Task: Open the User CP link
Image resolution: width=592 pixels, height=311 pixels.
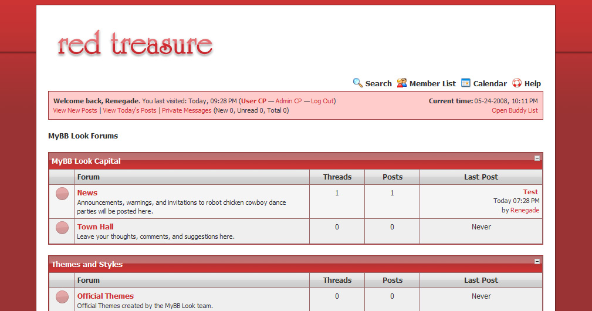Action: tap(253, 101)
